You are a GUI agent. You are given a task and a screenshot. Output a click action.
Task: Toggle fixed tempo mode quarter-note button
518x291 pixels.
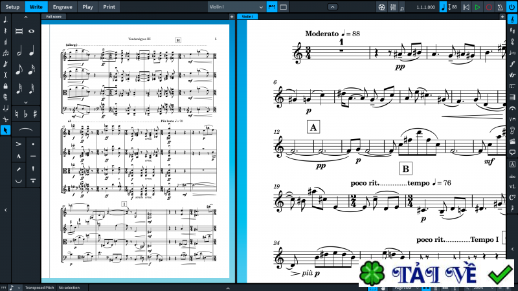(x=443, y=7)
